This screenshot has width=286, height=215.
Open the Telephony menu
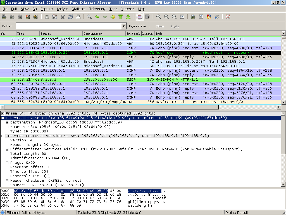(x=97, y=9)
